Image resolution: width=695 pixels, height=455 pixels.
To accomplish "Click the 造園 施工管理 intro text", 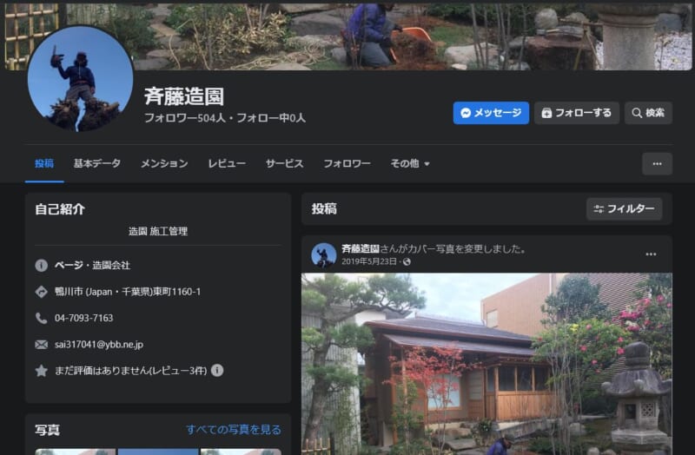I will (158, 231).
